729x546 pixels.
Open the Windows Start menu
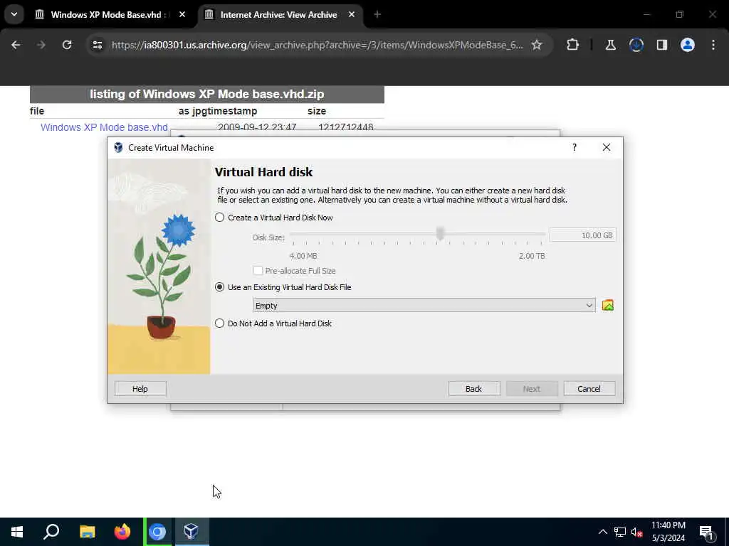coord(17,532)
